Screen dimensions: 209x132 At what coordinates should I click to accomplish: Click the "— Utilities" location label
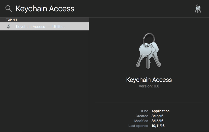56,27
